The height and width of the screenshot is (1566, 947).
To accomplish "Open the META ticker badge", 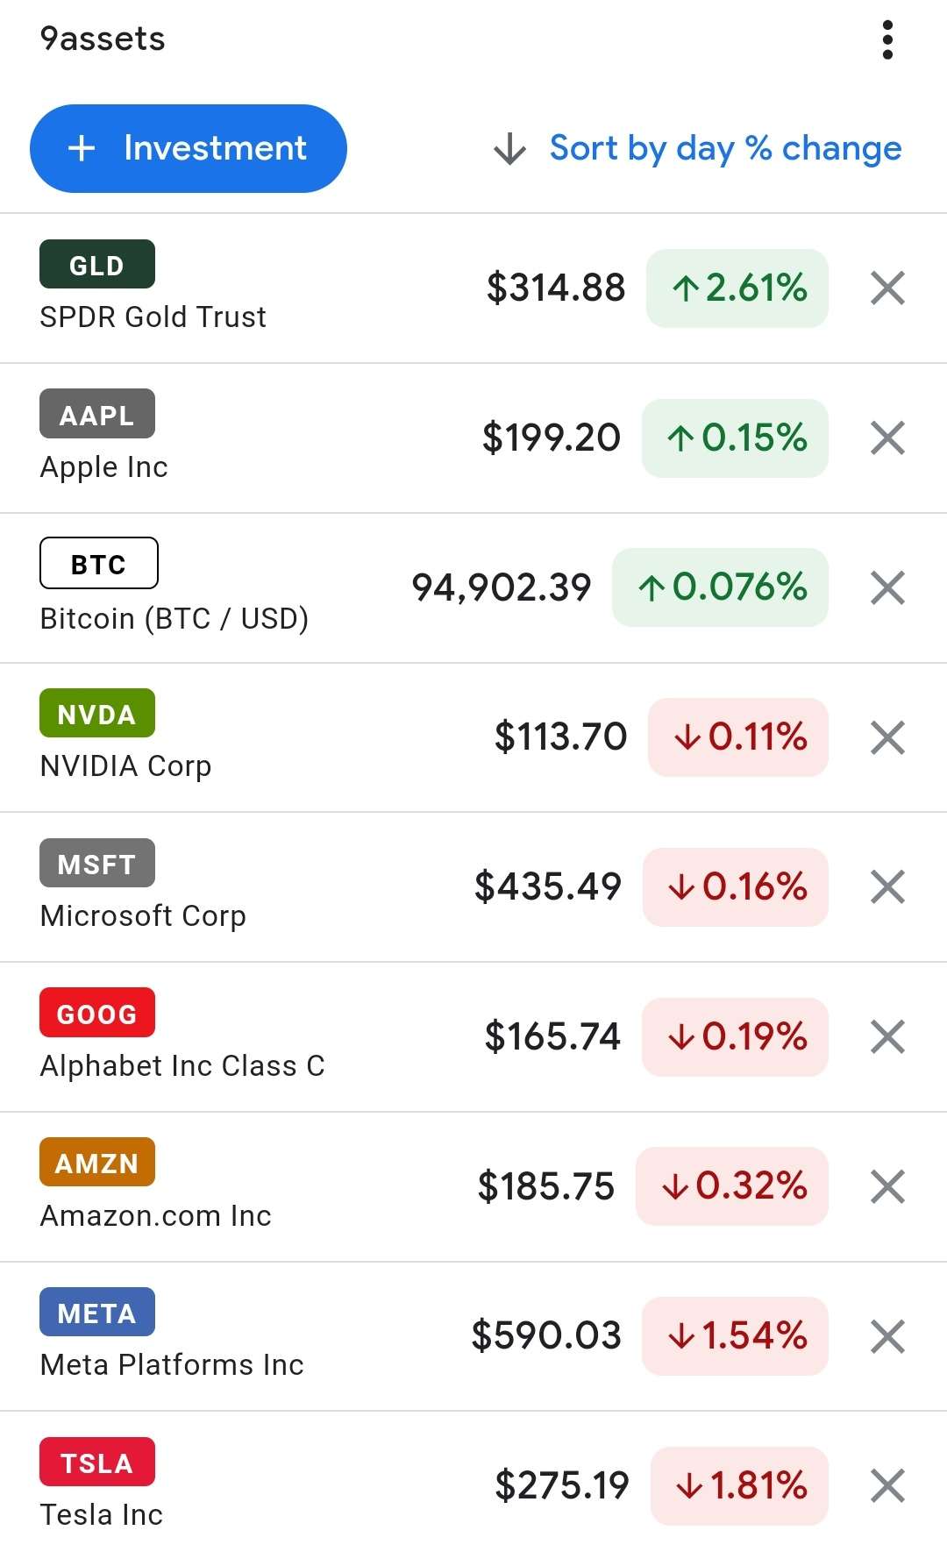I will (x=97, y=1312).
